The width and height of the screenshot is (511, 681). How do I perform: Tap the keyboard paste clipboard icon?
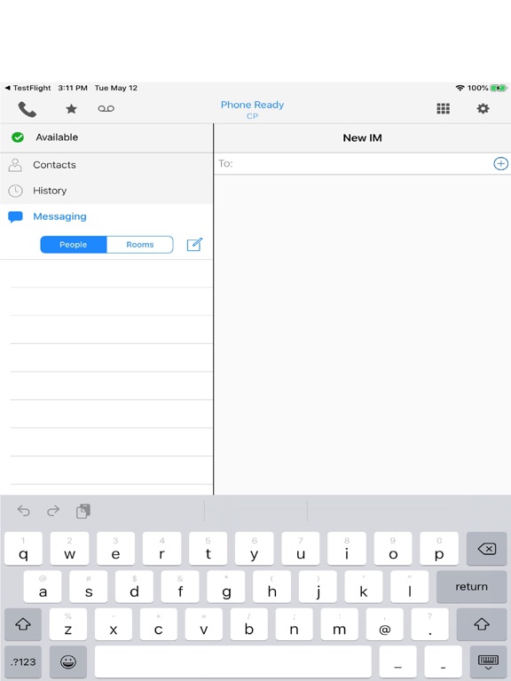tap(83, 511)
